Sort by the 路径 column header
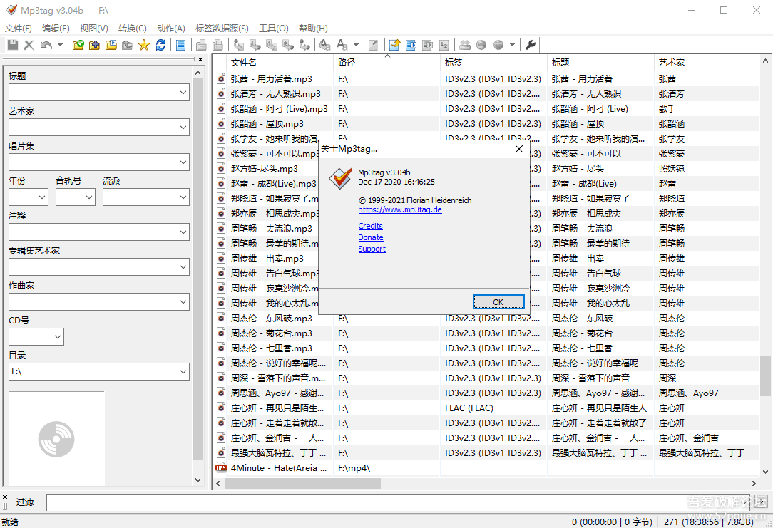 point(386,63)
